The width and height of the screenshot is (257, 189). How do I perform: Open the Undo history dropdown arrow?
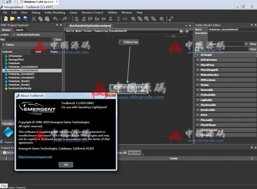pyautogui.click(x=60, y=19)
